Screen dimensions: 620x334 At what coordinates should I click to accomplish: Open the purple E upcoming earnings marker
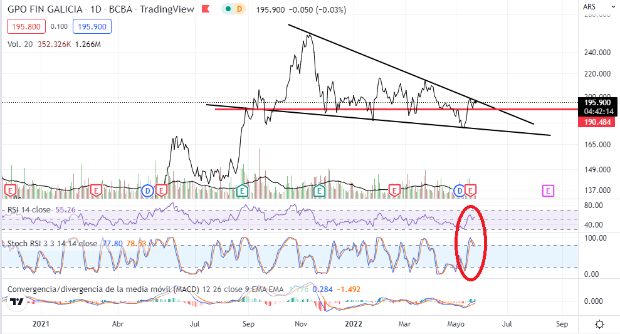[x=548, y=191]
